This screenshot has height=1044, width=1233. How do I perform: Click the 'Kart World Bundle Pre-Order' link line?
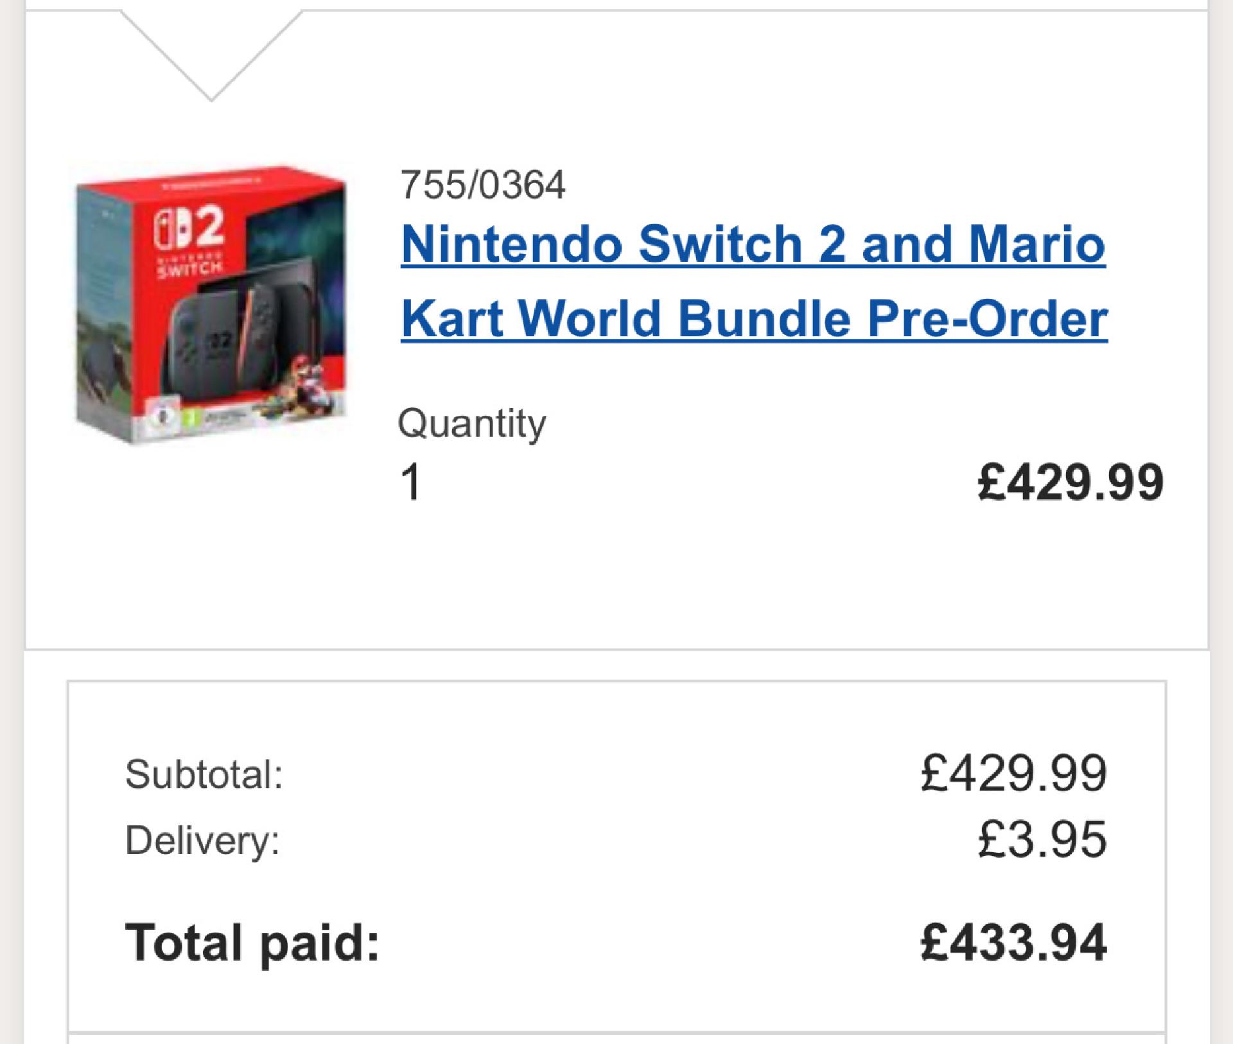[754, 318]
